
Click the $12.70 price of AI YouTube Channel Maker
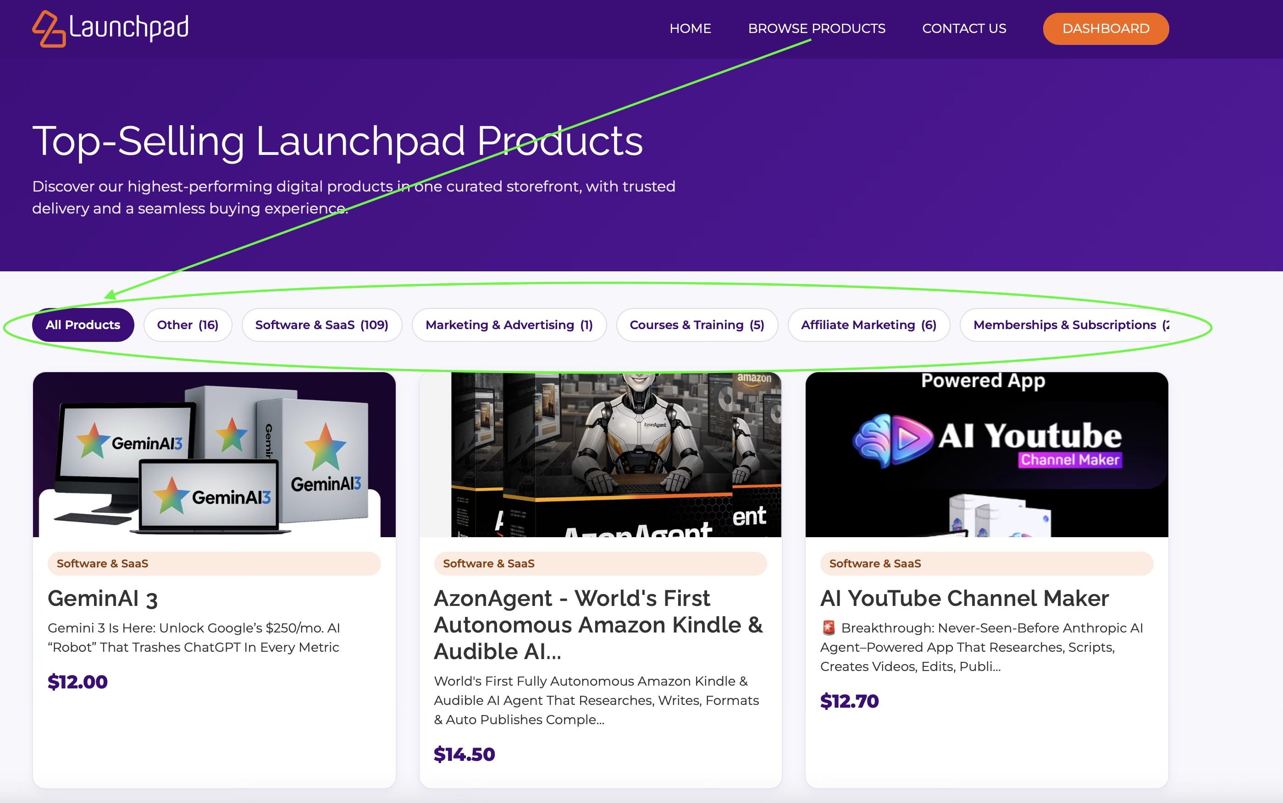pyautogui.click(x=850, y=702)
